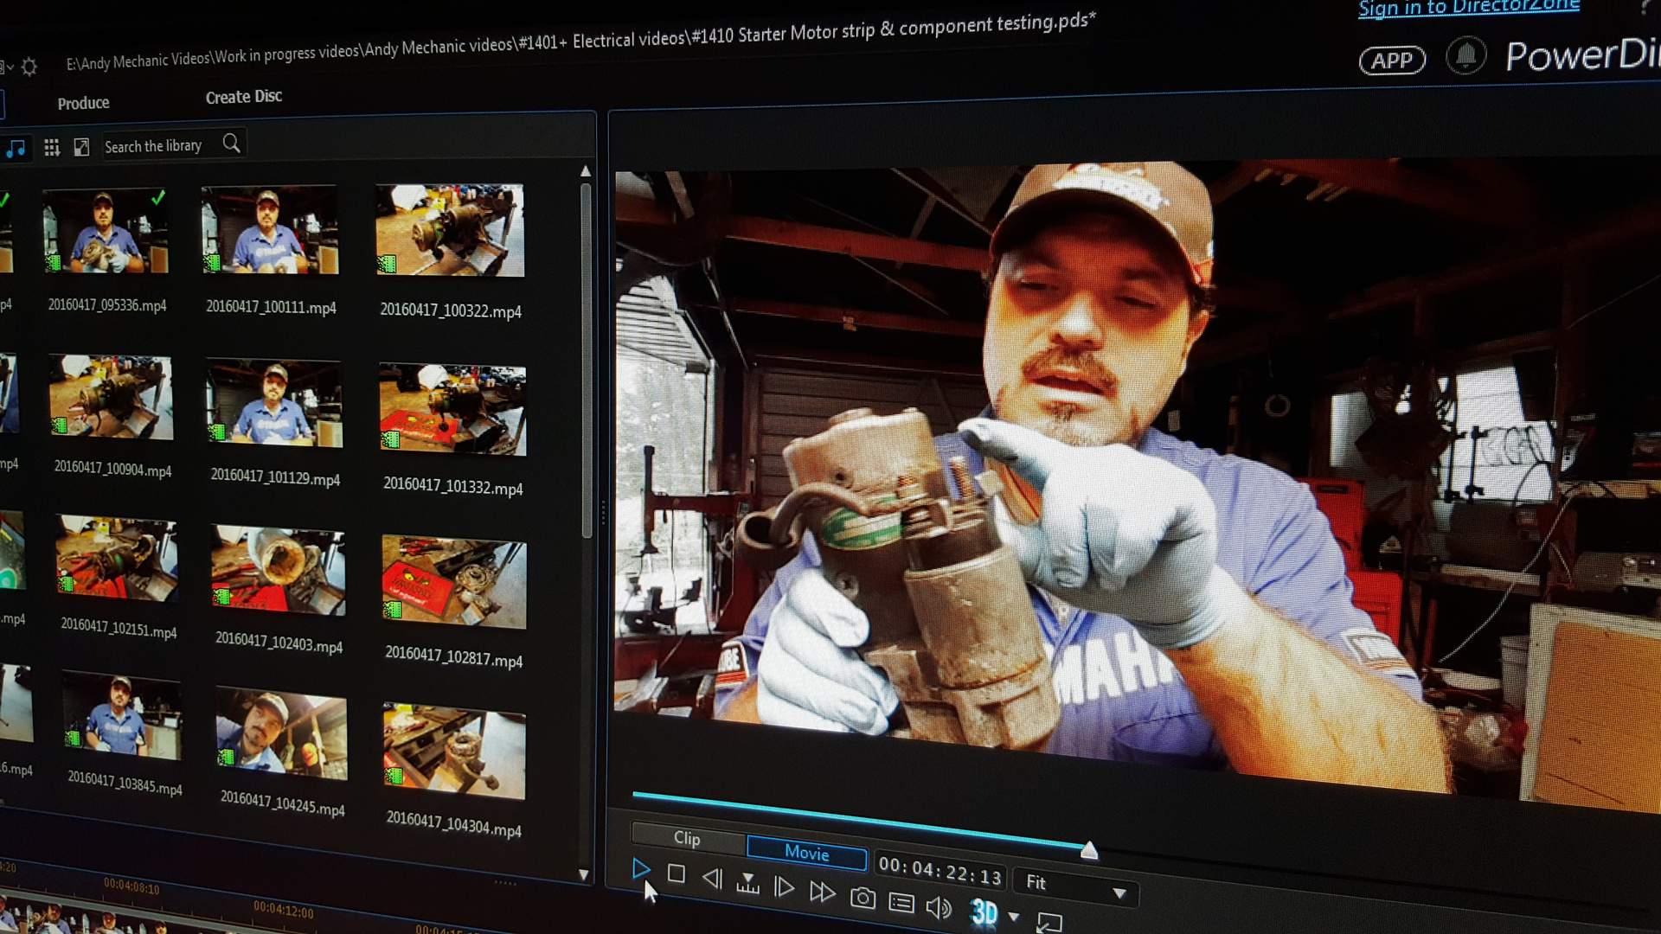Viewport: 1661px width, 934px height.
Task: Switch preview to Clip mode
Action: (x=688, y=838)
